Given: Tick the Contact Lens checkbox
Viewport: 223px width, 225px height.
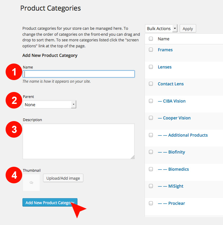Looking at the screenshot, I should click(x=151, y=84).
